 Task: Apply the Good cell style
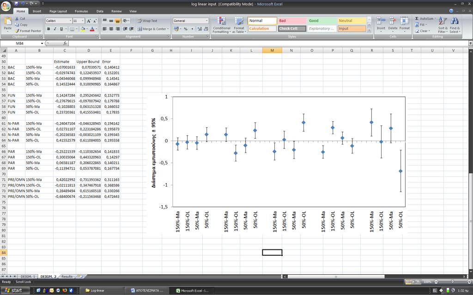pyautogui.click(x=322, y=20)
